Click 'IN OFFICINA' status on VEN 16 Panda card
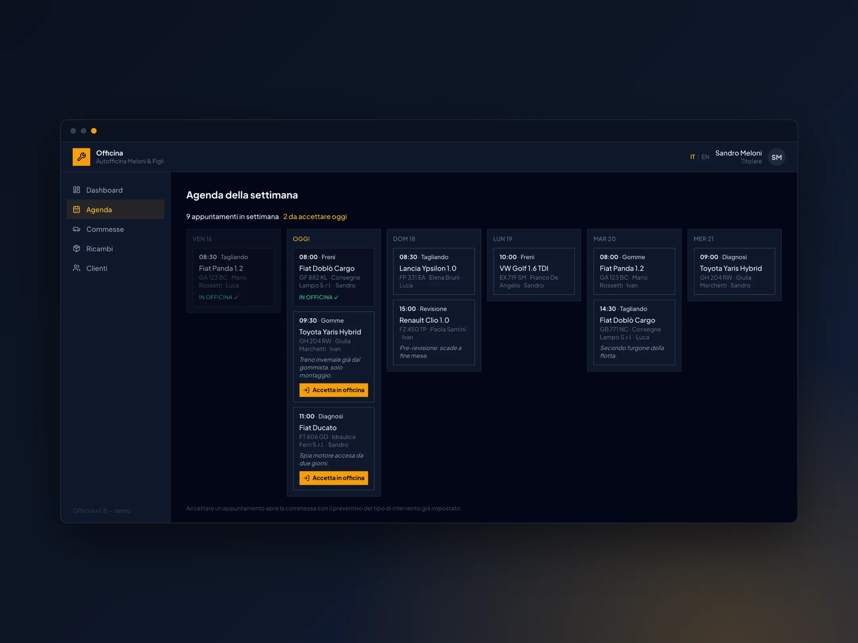Viewport: 858px width, 643px height. (218, 297)
